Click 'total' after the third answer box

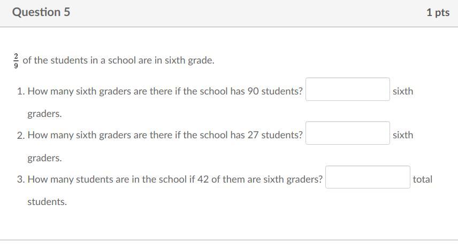pyautogui.click(x=422, y=179)
